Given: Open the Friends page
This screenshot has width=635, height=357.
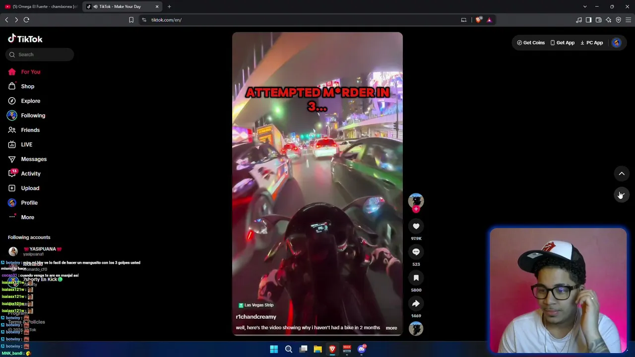Looking at the screenshot, I should [x=24, y=130].
